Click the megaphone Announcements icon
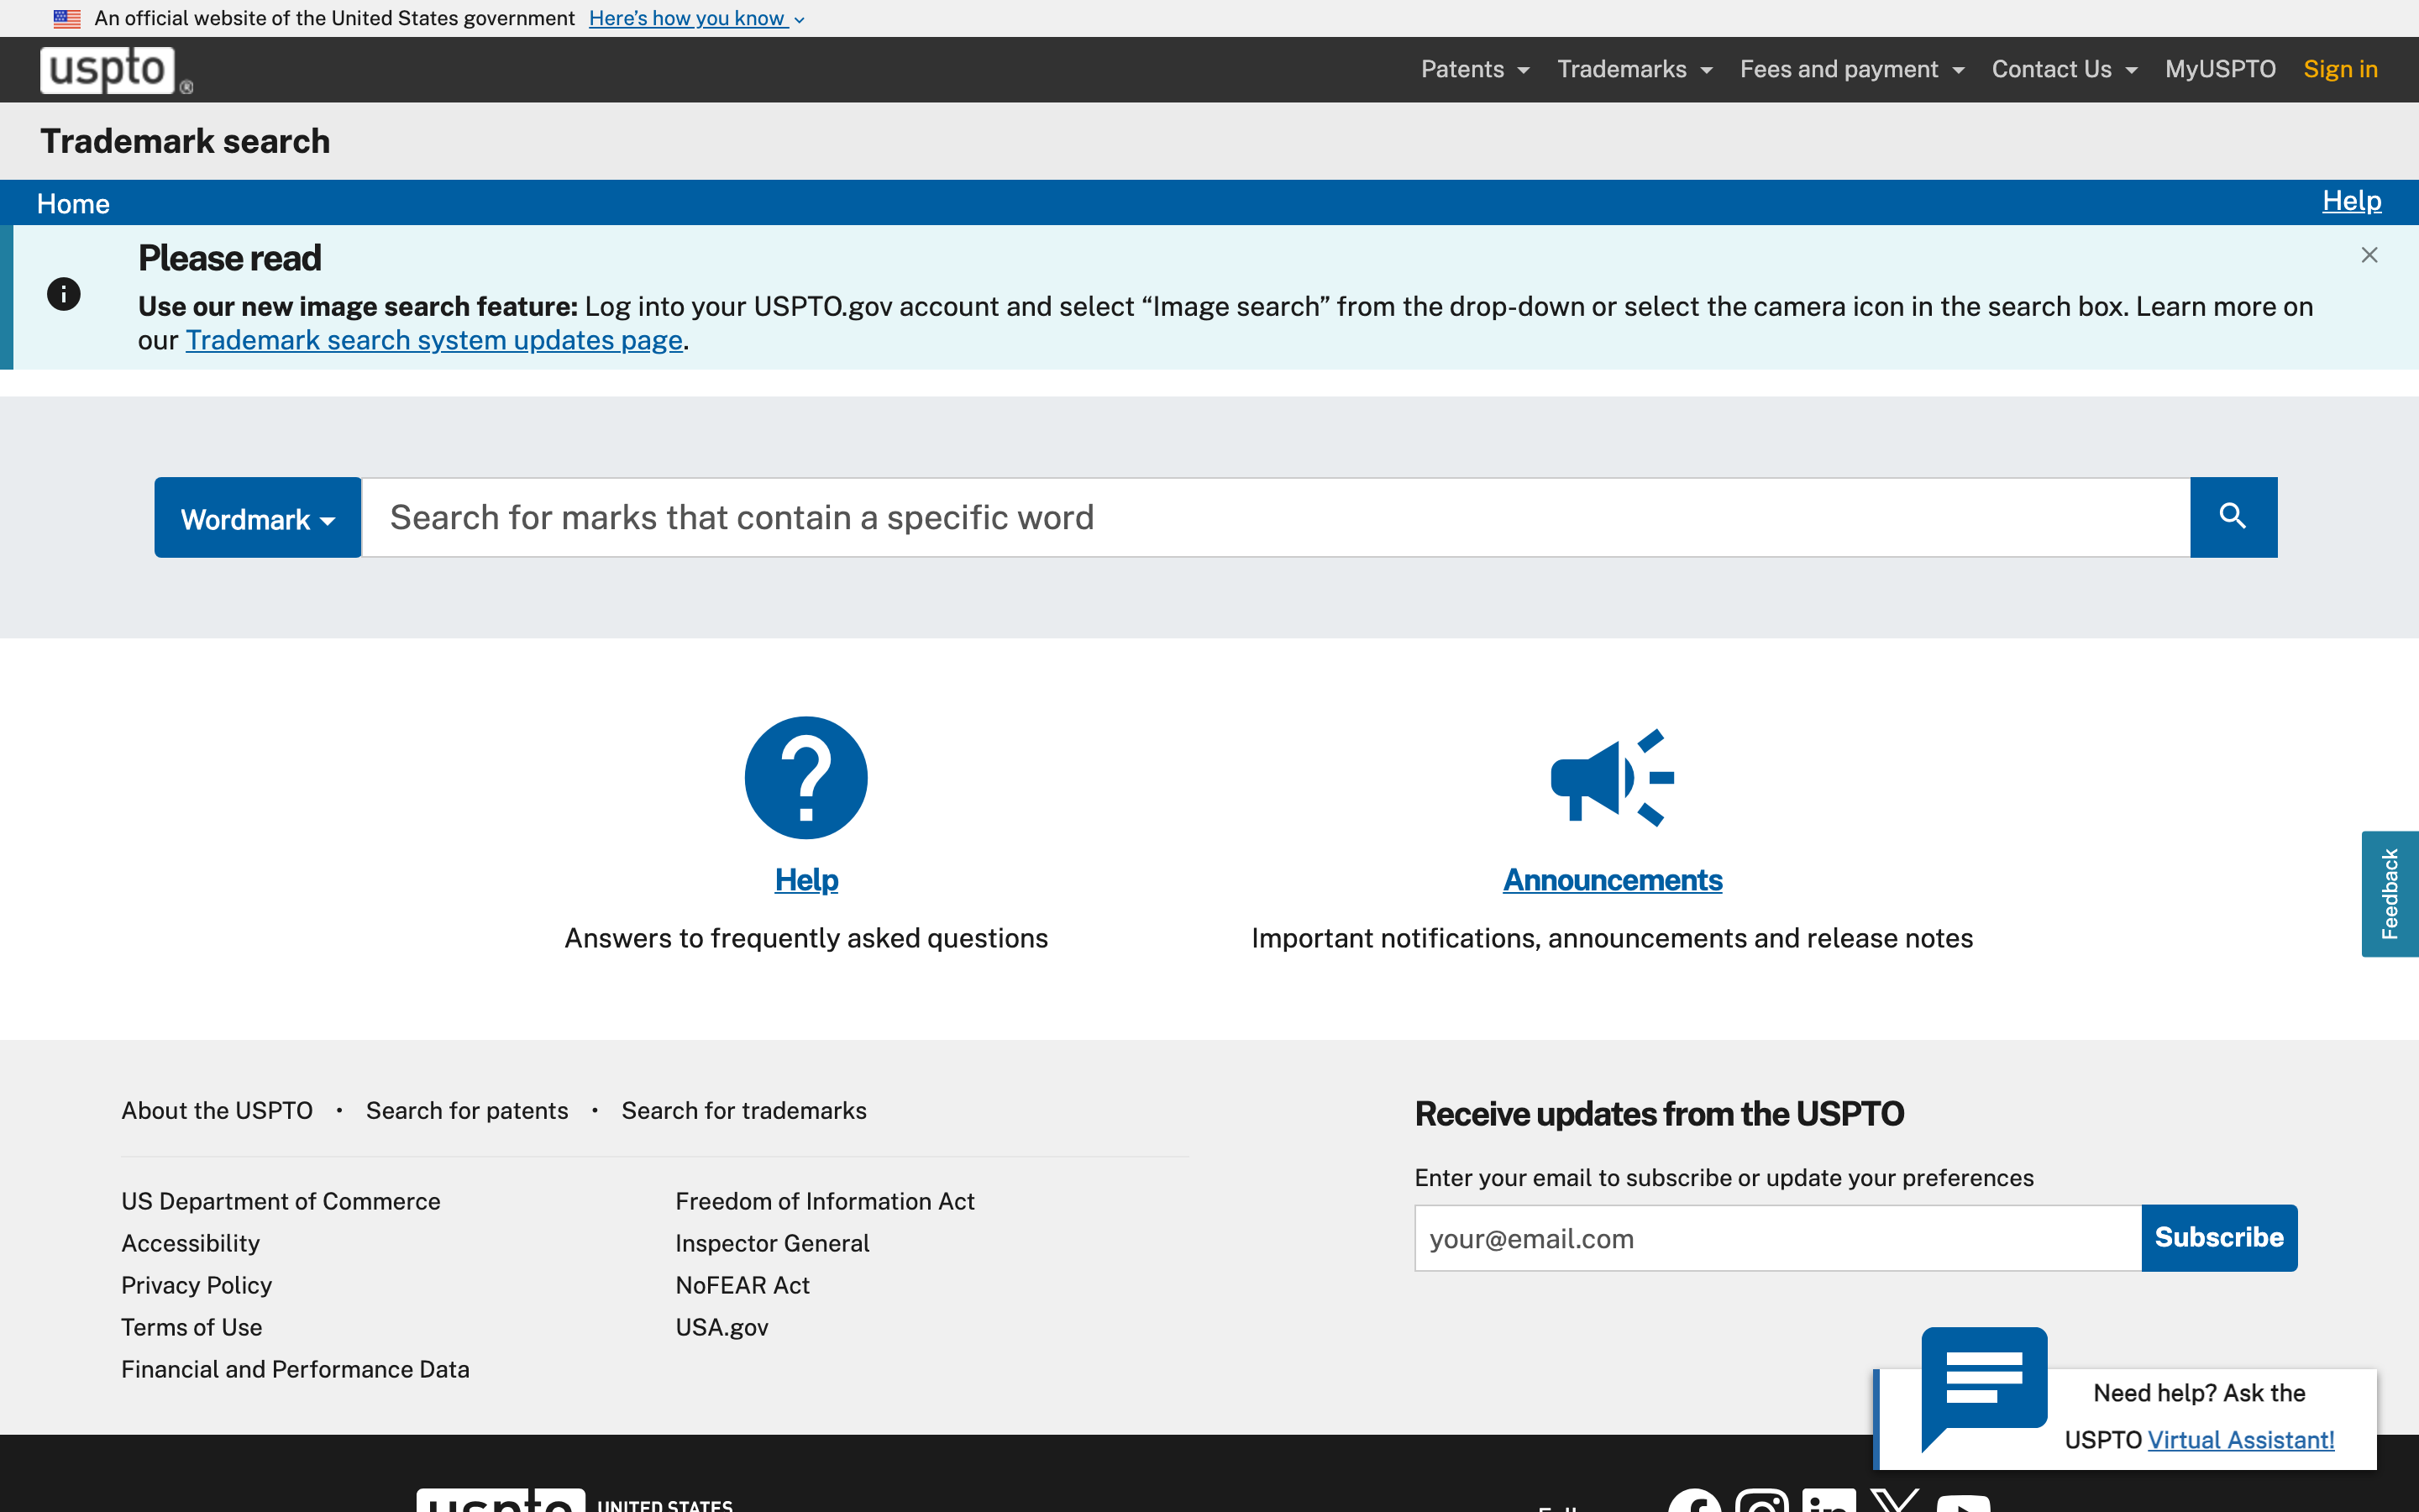2419x1512 pixels. [1613, 778]
